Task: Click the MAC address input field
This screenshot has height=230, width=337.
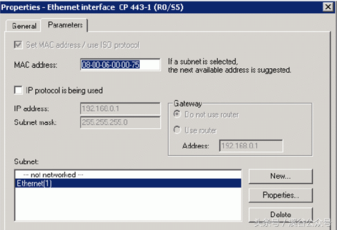Action: pyautogui.click(x=120, y=65)
